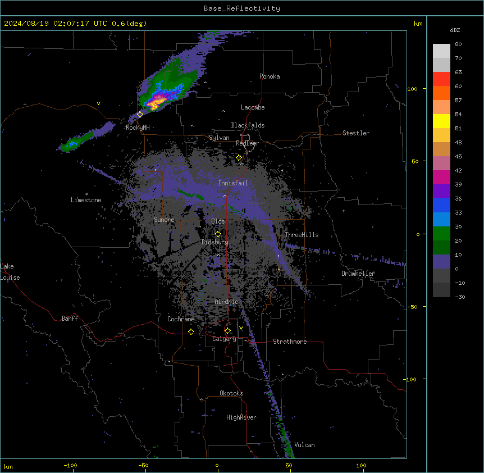
Task: Click the Vulcan label
Action: click(304, 445)
